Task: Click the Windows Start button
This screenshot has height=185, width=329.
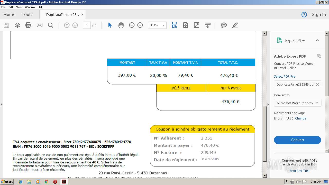Action: click(7, 182)
